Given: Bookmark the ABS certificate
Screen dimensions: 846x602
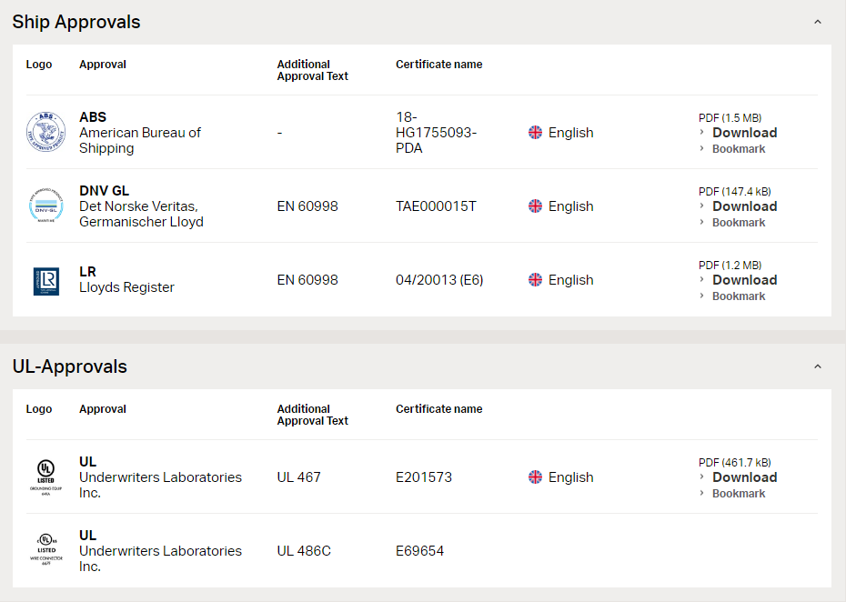Looking at the screenshot, I should pyautogui.click(x=738, y=149).
